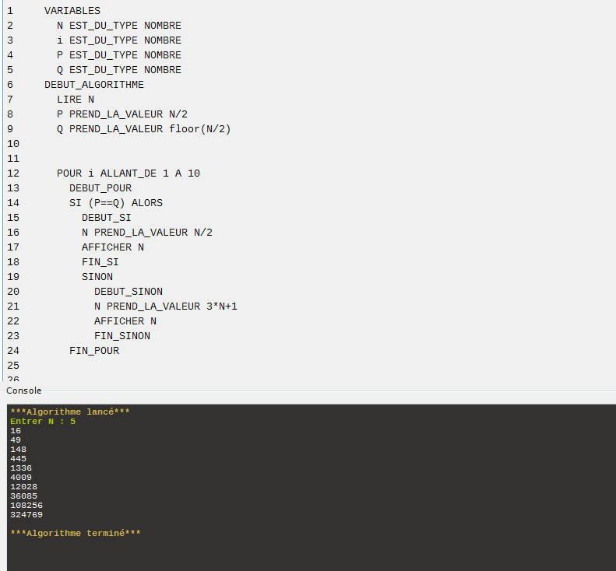Click the VARIABLES line in the code
The image size is (616, 571).
tap(72, 11)
